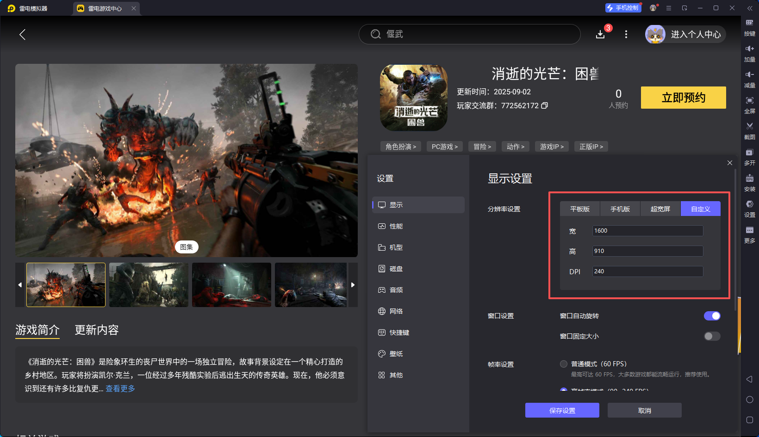Click the search magnifier icon
This screenshot has height=437, width=759.
pos(376,34)
